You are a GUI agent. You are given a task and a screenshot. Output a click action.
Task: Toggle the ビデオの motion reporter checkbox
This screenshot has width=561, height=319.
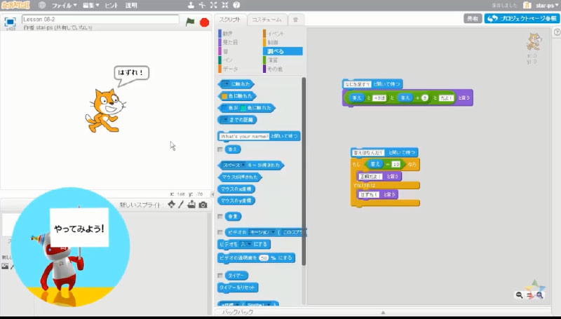coord(220,233)
